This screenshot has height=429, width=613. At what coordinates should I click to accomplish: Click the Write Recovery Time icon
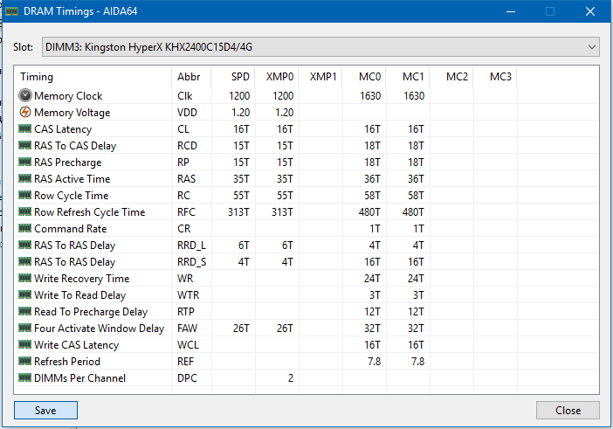point(25,279)
